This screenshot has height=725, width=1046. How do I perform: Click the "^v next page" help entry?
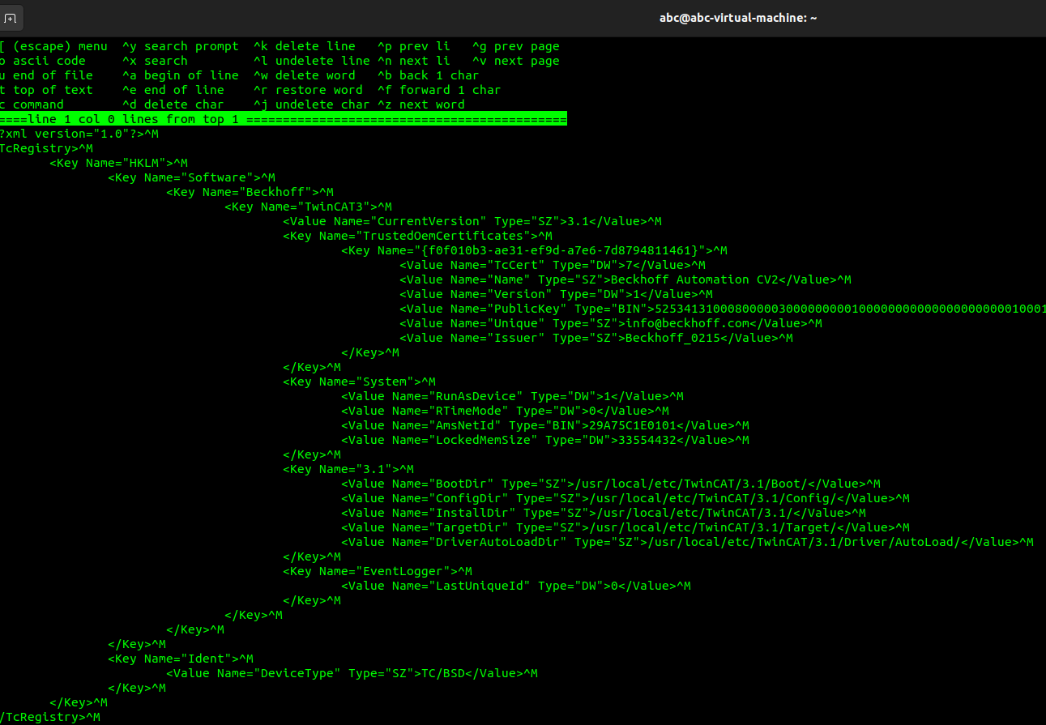click(x=516, y=61)
